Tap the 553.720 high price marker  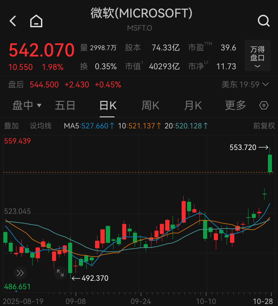[243, 148]
